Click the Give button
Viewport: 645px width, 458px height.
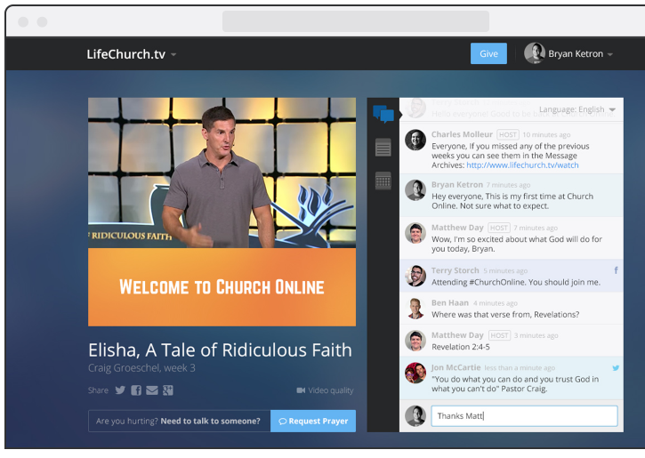pyautogui.click(x=488, y=53)
